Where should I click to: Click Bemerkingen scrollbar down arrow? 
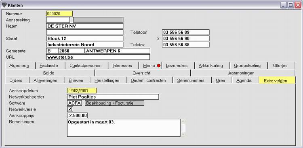(183, 134)
